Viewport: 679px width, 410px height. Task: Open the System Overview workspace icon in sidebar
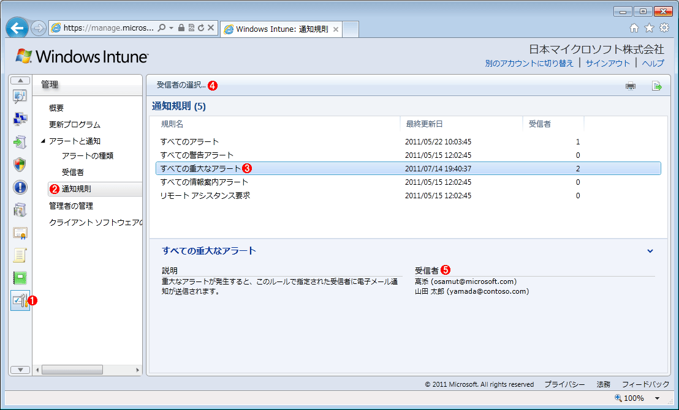pos(20,97)
